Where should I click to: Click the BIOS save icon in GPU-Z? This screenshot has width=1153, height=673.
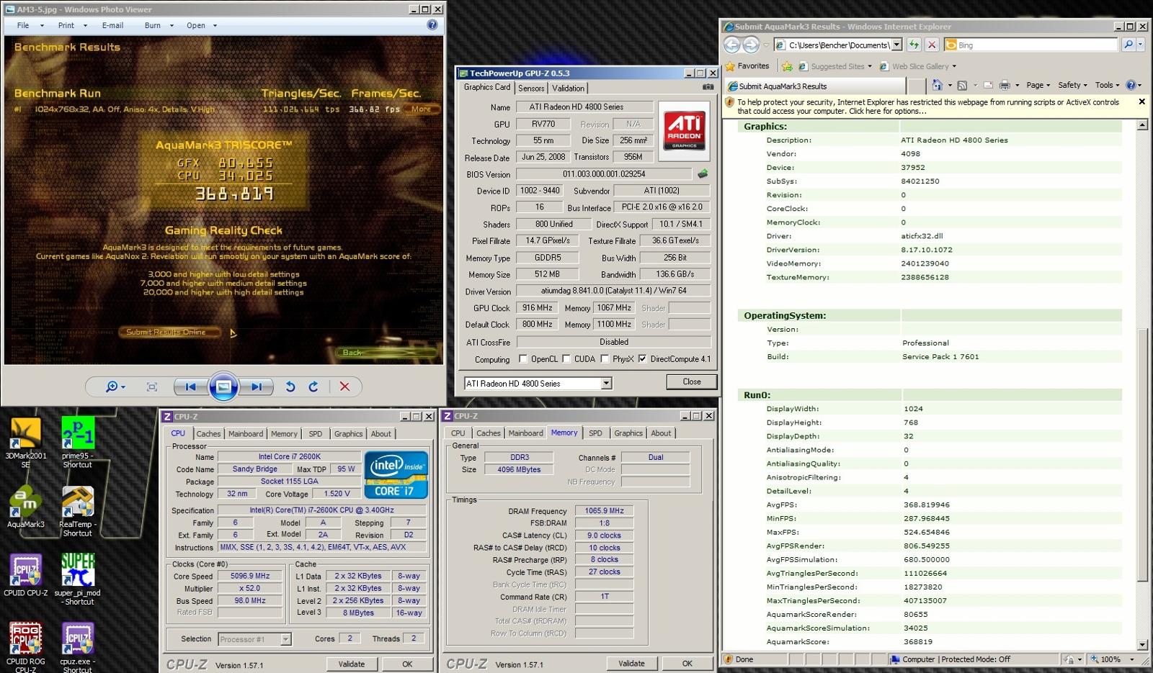[x=703, y=173]
